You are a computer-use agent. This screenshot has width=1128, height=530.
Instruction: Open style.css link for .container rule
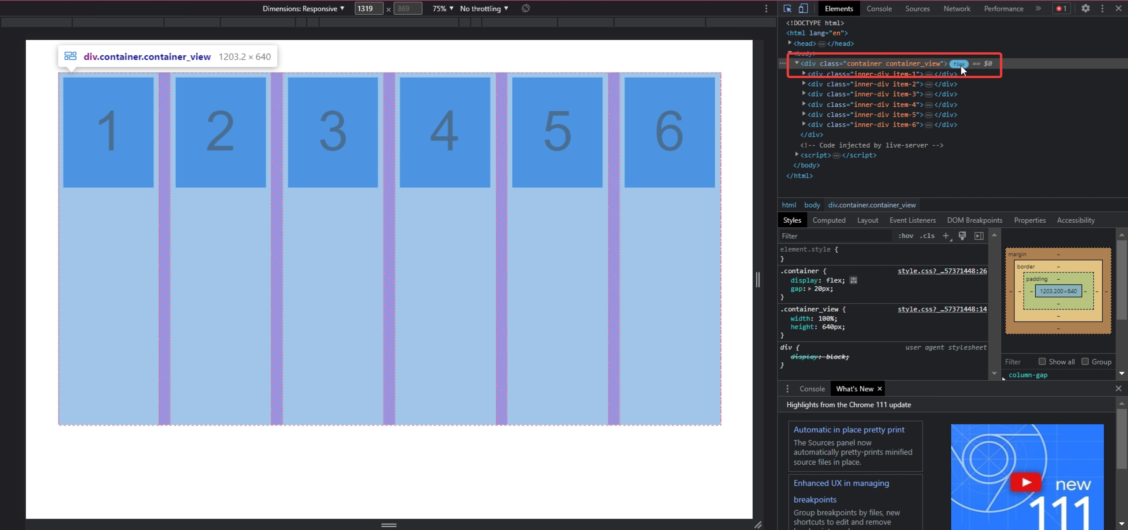coord(942,271)
